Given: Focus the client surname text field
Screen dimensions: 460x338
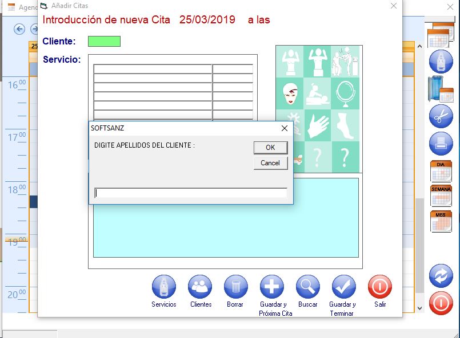Looking at the screenshot, I should pos(191,193).
